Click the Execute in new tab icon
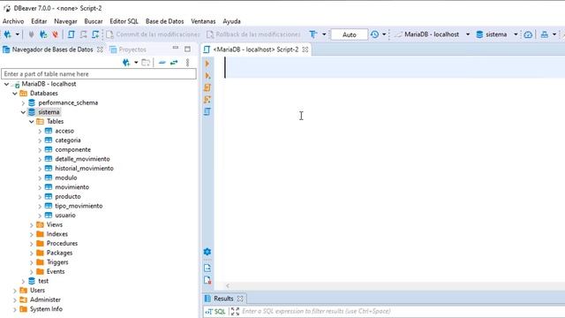Viewport: 565px width, 318px height. (x=207, y=75)
